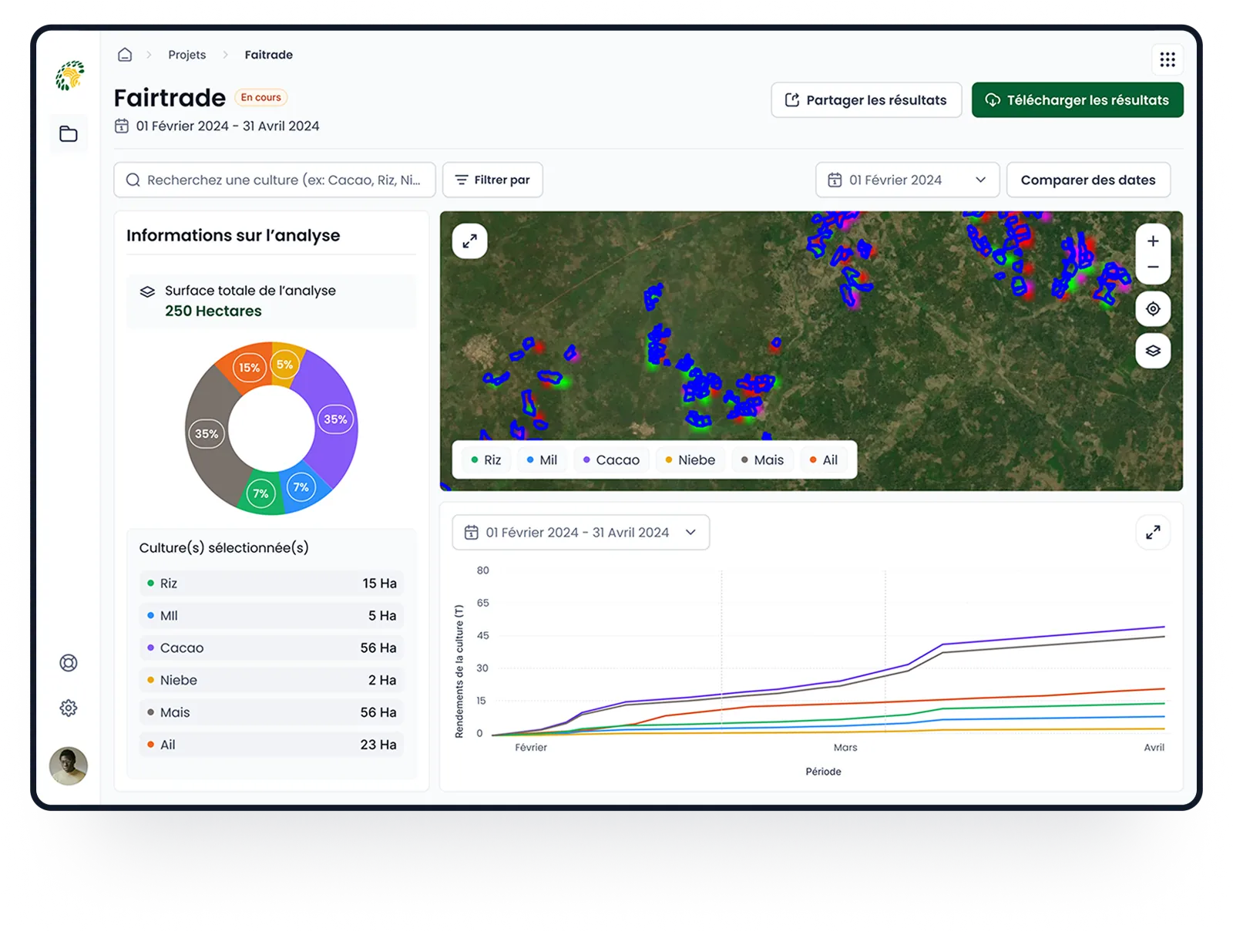Screen dimensions: 1233x932
Task: Go to home via breadcrumb house icon
Action: point(125,55)
